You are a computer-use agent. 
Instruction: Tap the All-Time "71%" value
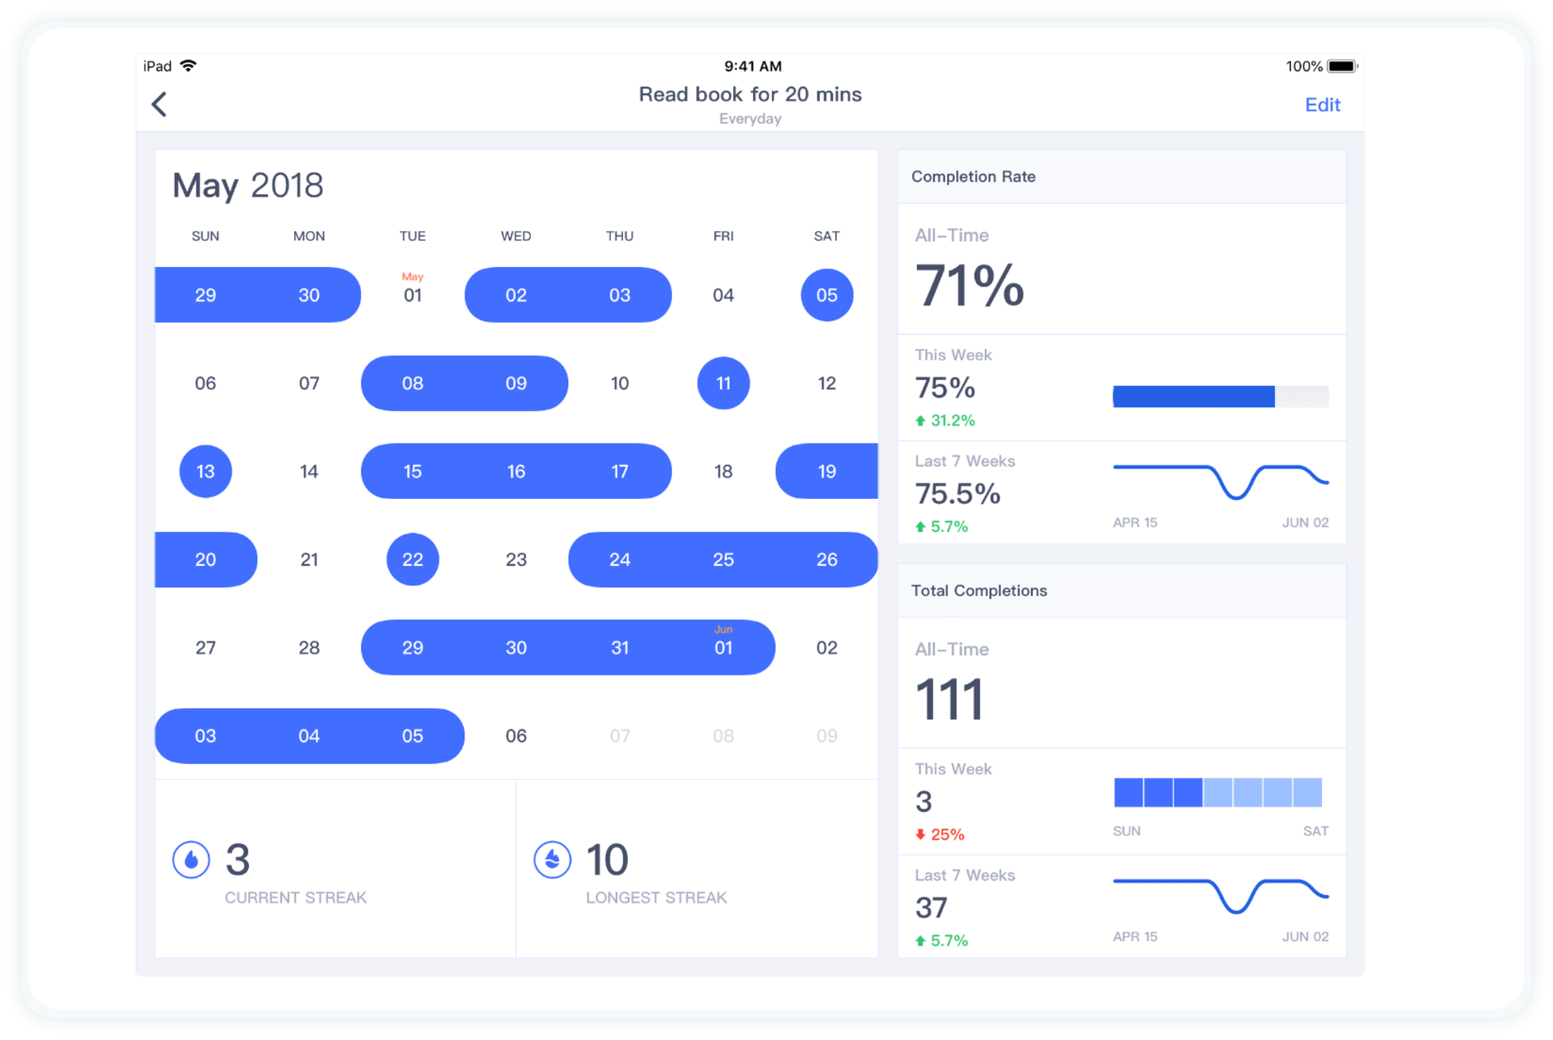click(969, 285)
